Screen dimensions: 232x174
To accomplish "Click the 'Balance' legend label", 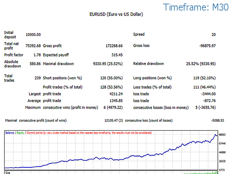I will point(10,133).
